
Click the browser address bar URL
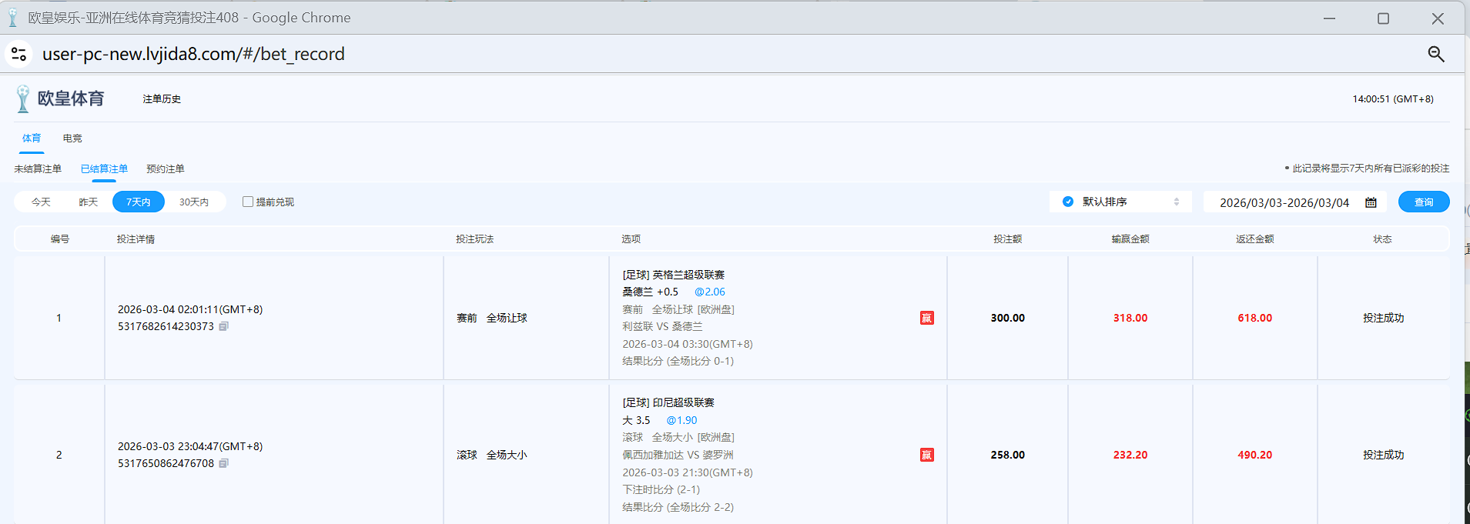pyautogui.click(x=193, y=54)
